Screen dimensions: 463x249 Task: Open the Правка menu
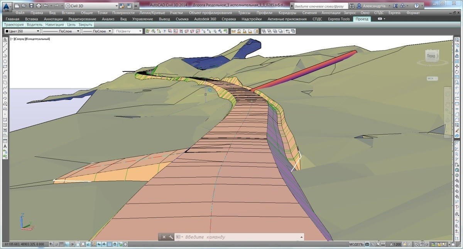click(x=37, y=13)
